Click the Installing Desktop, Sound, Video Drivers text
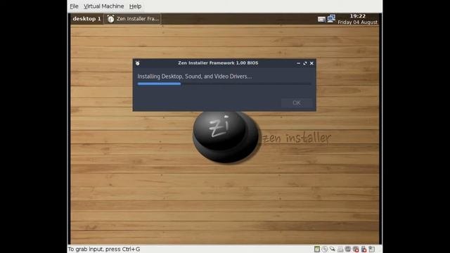The width and height of the screenshot is (450, 253). [194, 77]
